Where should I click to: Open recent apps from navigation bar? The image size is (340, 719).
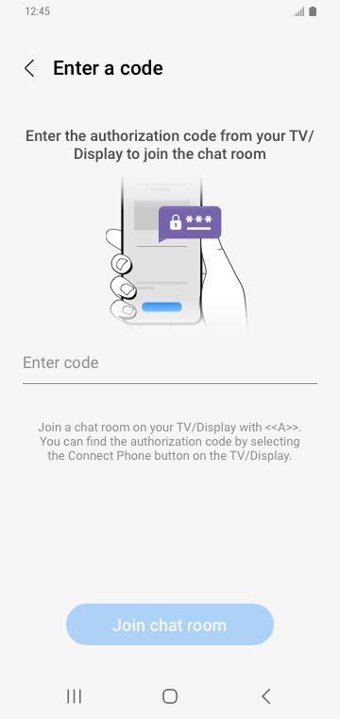(74, 696)
